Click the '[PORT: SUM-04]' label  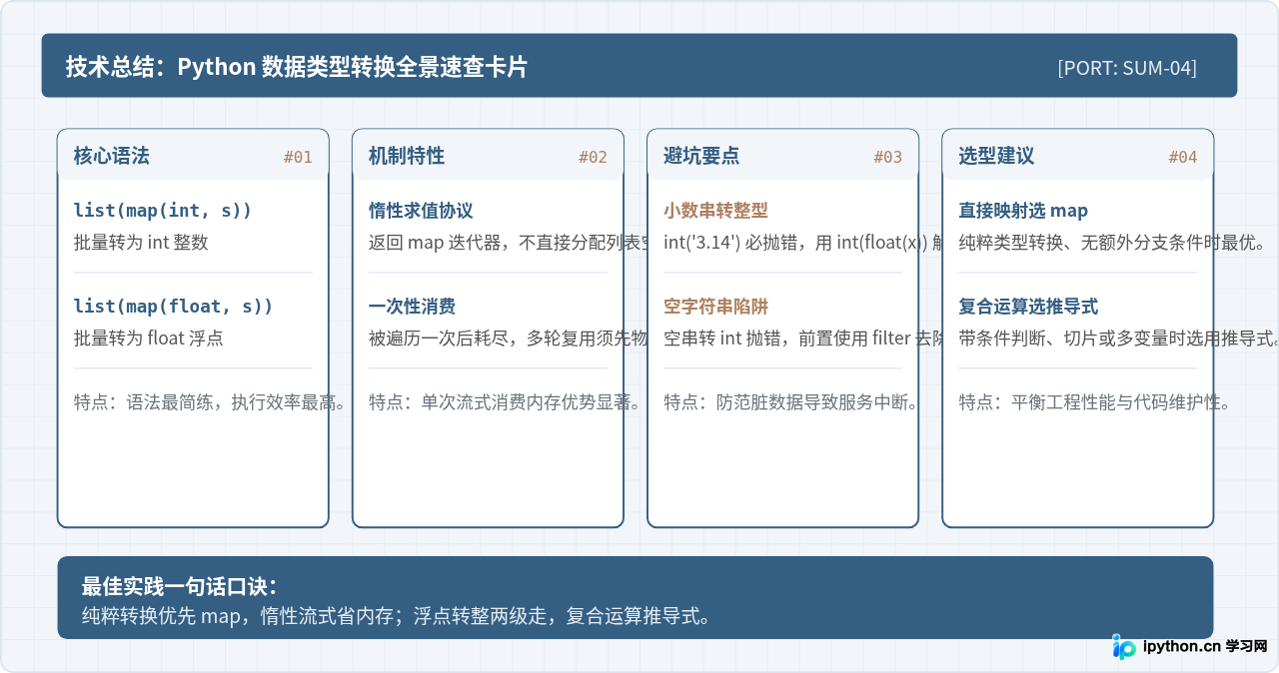click(1127, 68)
